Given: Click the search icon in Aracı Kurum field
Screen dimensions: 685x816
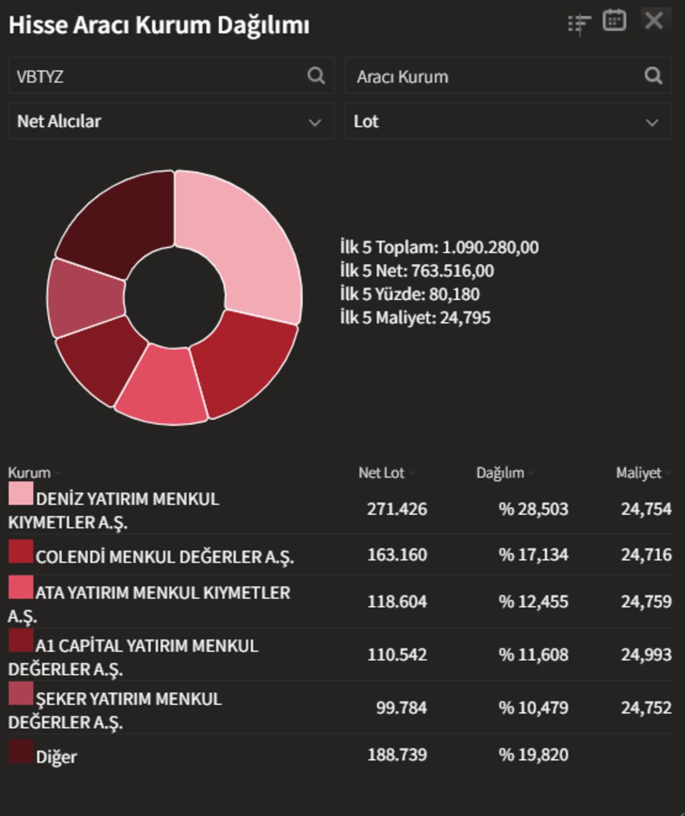Looking at the screenshot, I should 653,75.
